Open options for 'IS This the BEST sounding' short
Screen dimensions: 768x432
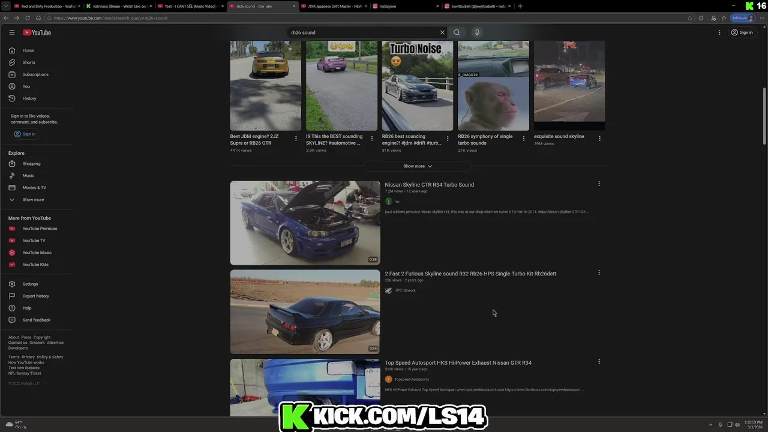pos(372,139)
